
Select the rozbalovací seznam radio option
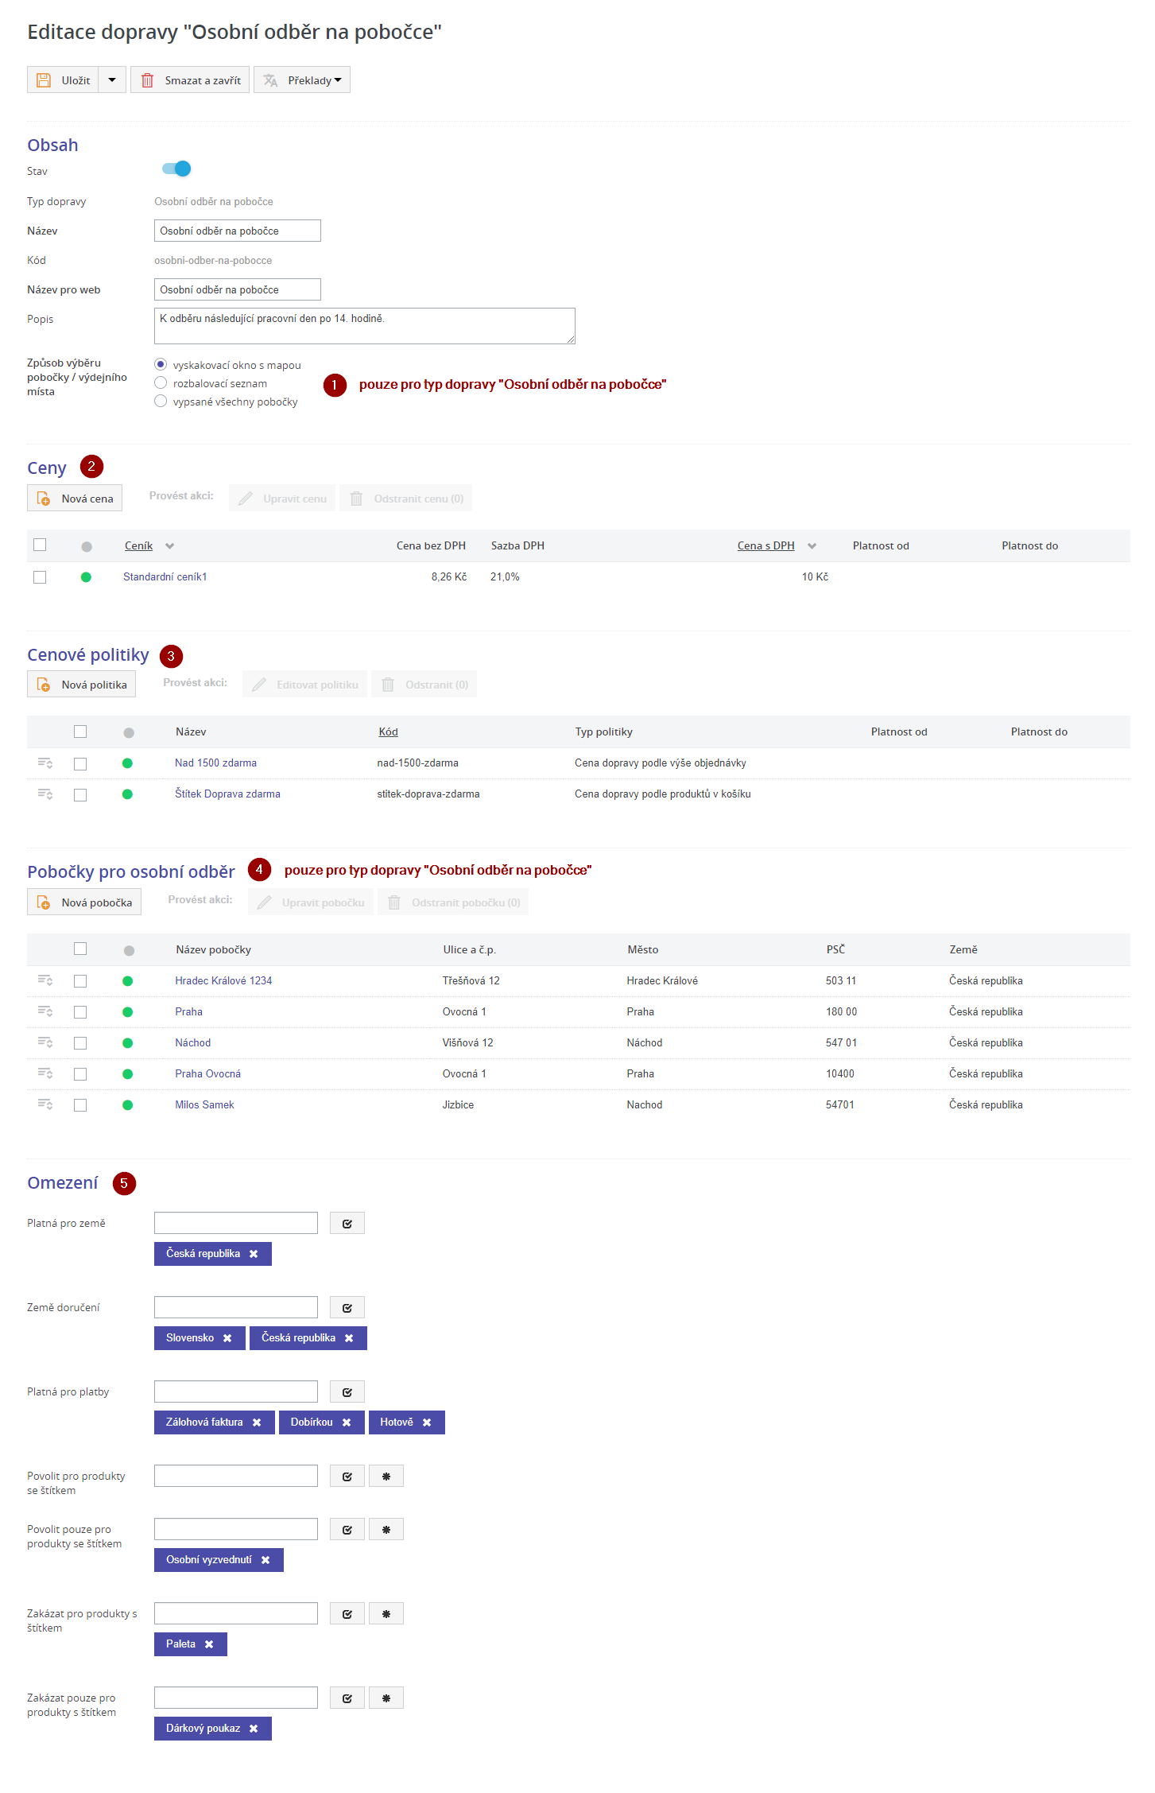tap(161, 383)
